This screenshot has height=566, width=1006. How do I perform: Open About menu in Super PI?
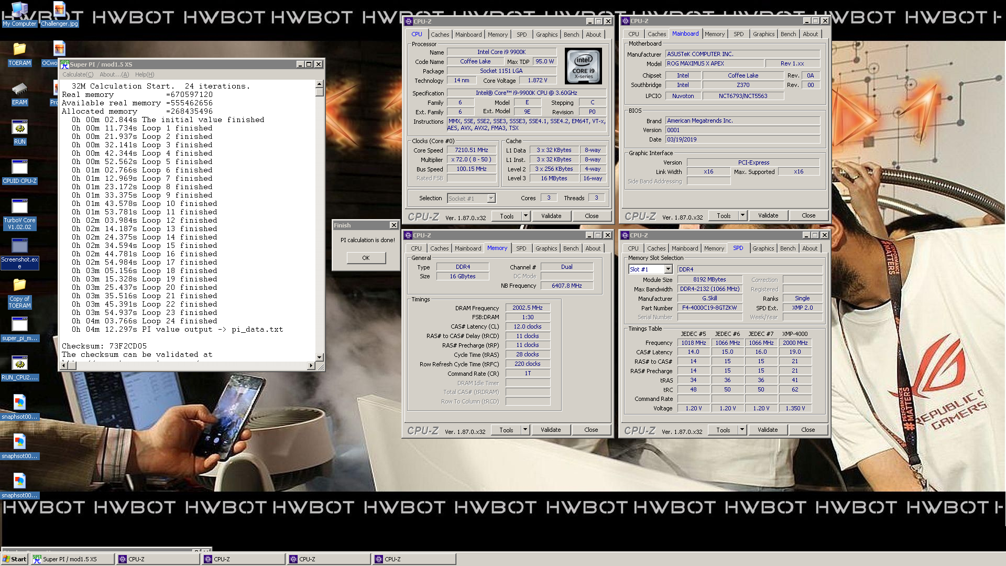(114, 74)
